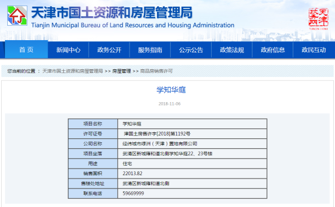Click breadcrumb link 商品房销售许可
The width and height of the screenshot is (335, 207).
coord(156,71)
